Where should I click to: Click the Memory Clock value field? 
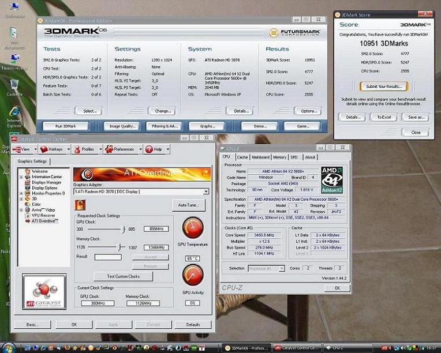point(156,247)
